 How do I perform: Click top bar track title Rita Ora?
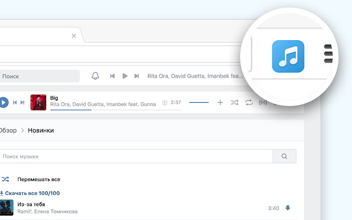click(195, 76)
